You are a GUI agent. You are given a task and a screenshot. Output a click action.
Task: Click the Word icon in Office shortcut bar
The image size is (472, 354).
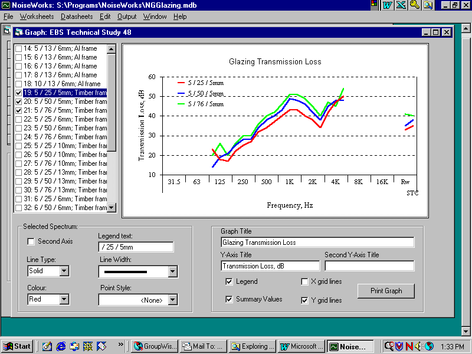pos(388,5)
